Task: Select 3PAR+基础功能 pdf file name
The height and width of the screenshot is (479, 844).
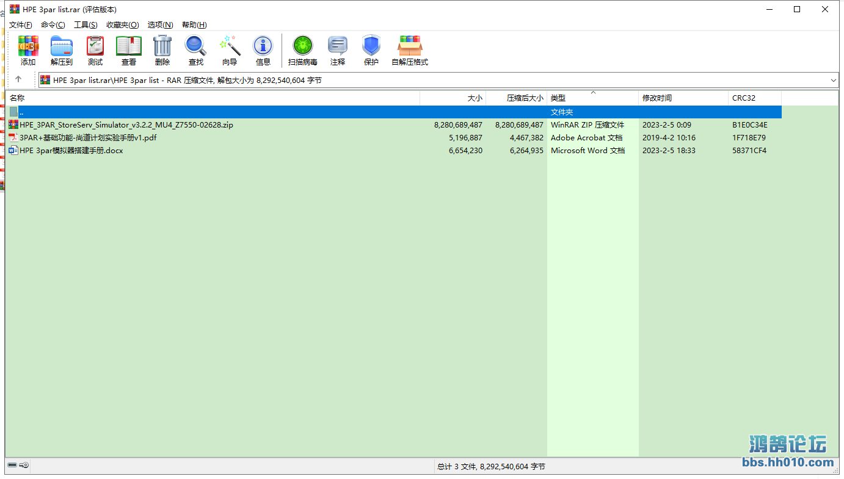Action: 88,137
